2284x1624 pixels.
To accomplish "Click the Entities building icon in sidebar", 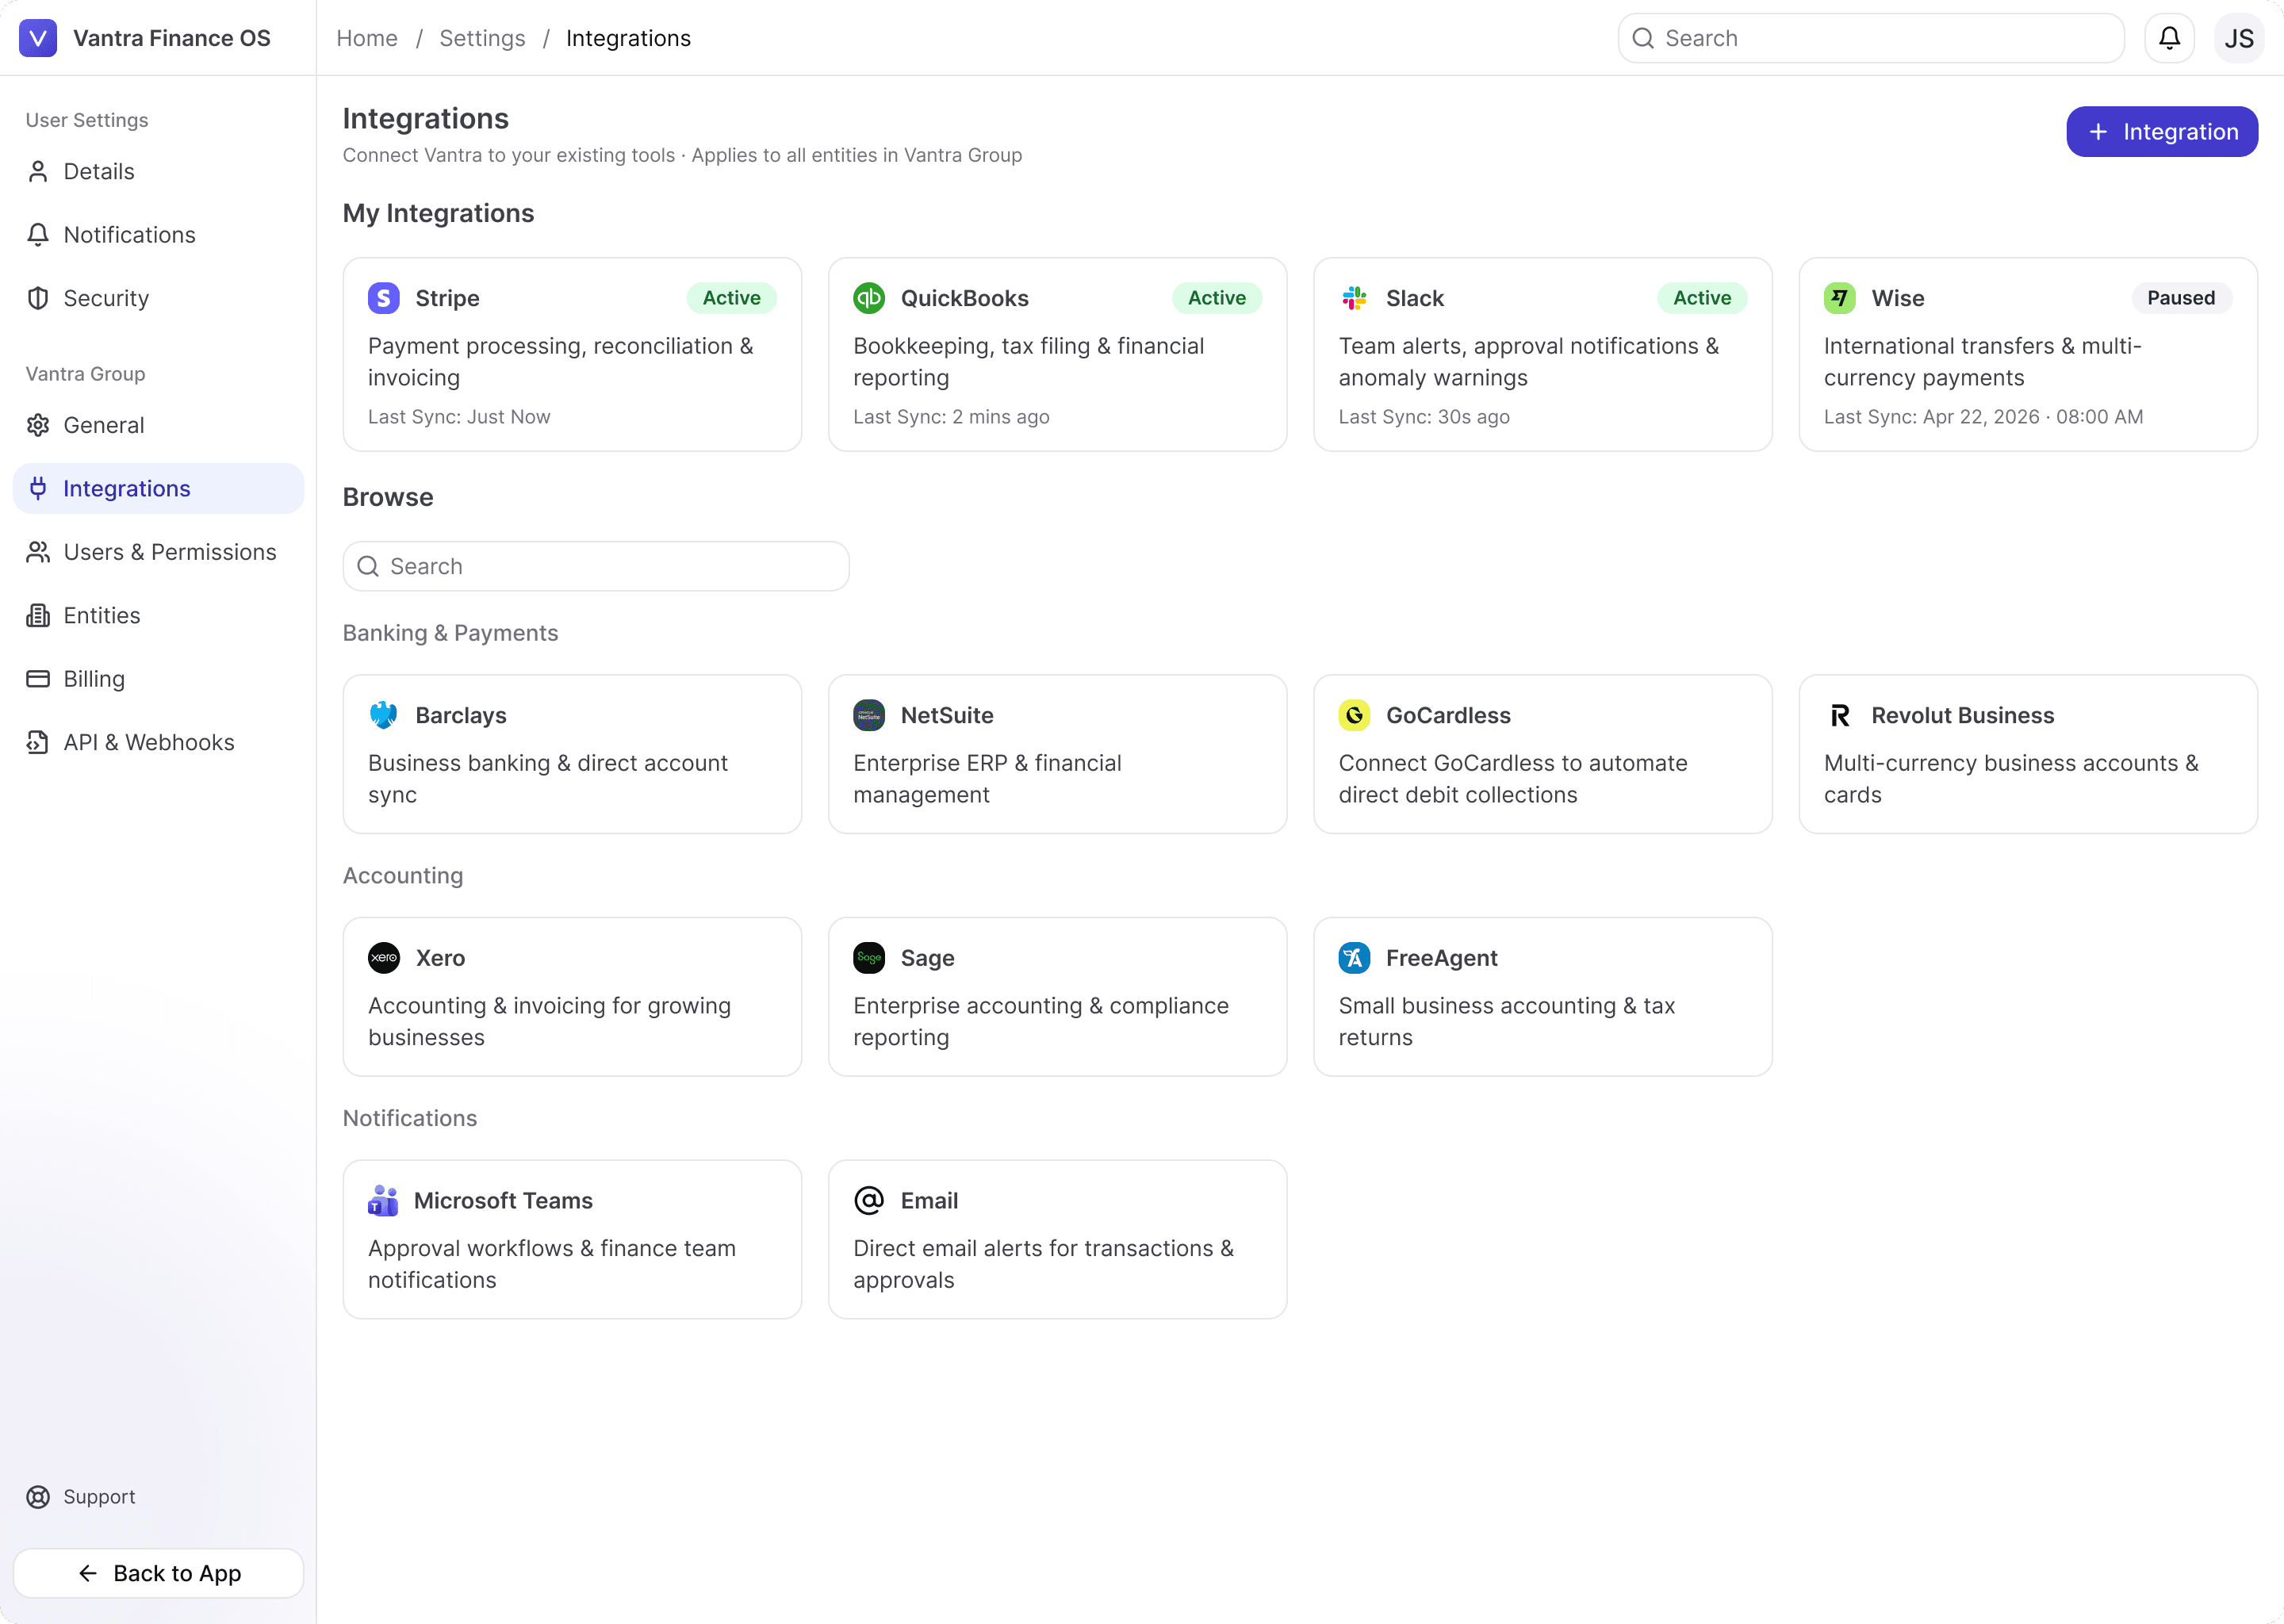I will pyautogui.click(x=38, y=616).
